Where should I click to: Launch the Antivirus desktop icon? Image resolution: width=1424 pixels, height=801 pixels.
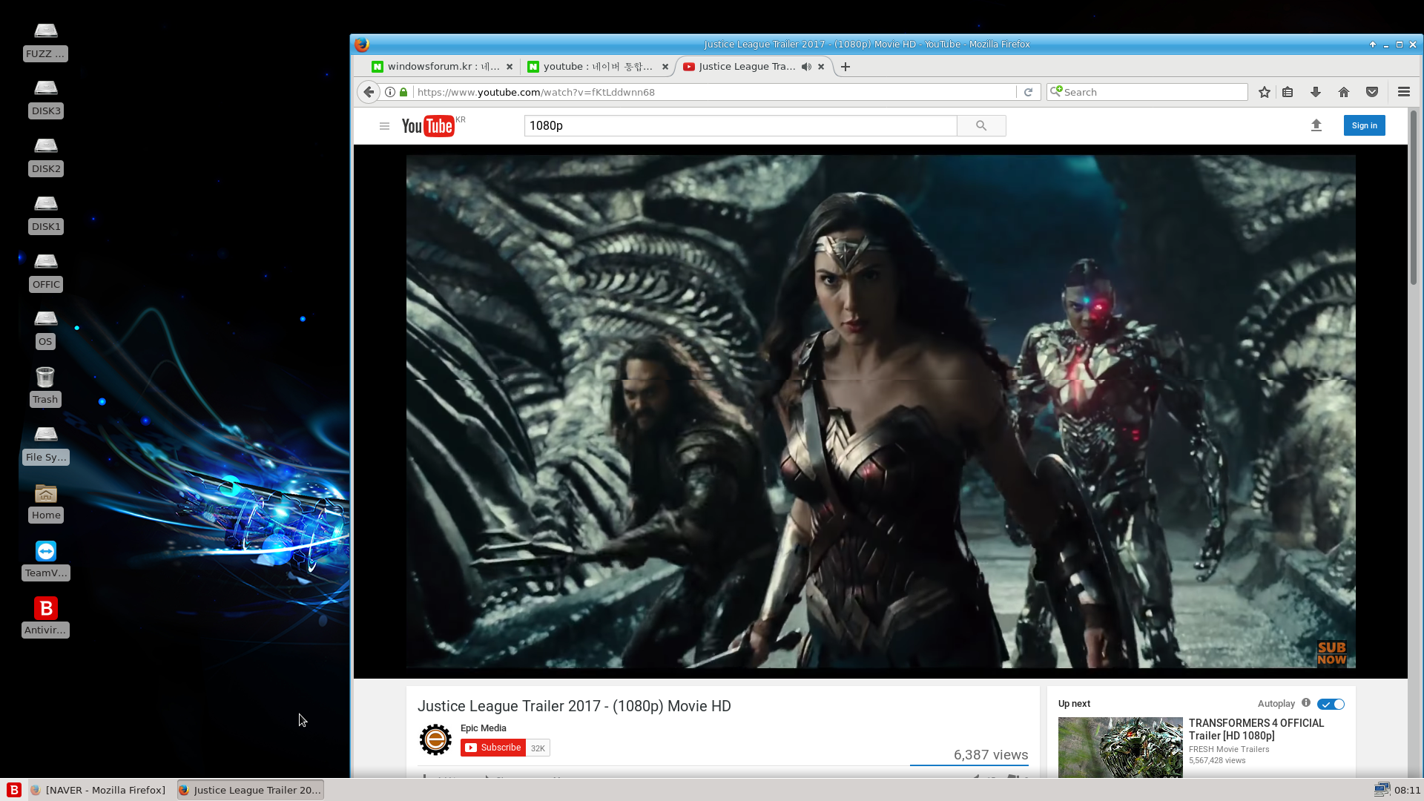pos(45,617)
